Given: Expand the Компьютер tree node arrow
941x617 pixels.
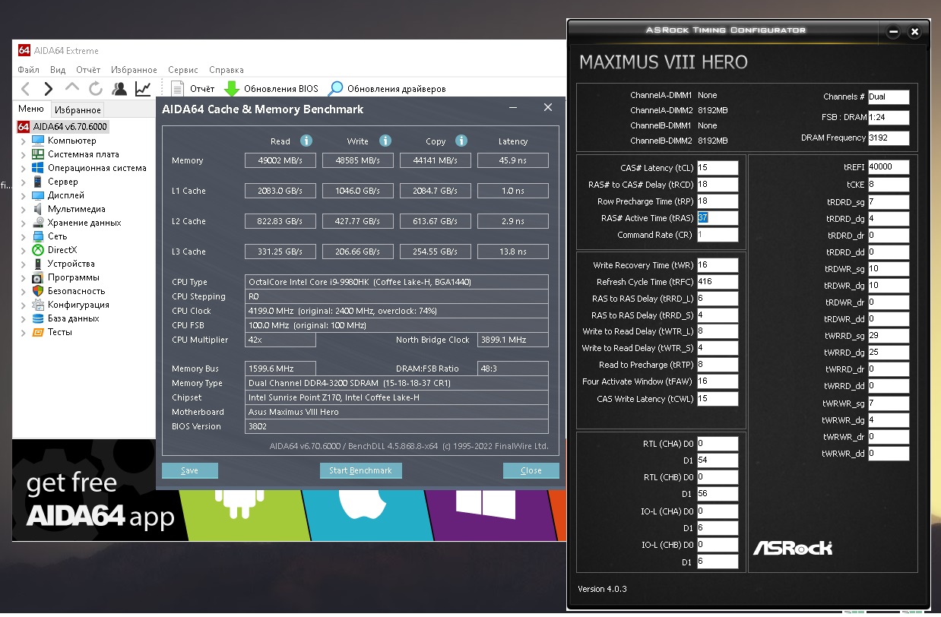Looking at the screenshot, I should 24,141.
